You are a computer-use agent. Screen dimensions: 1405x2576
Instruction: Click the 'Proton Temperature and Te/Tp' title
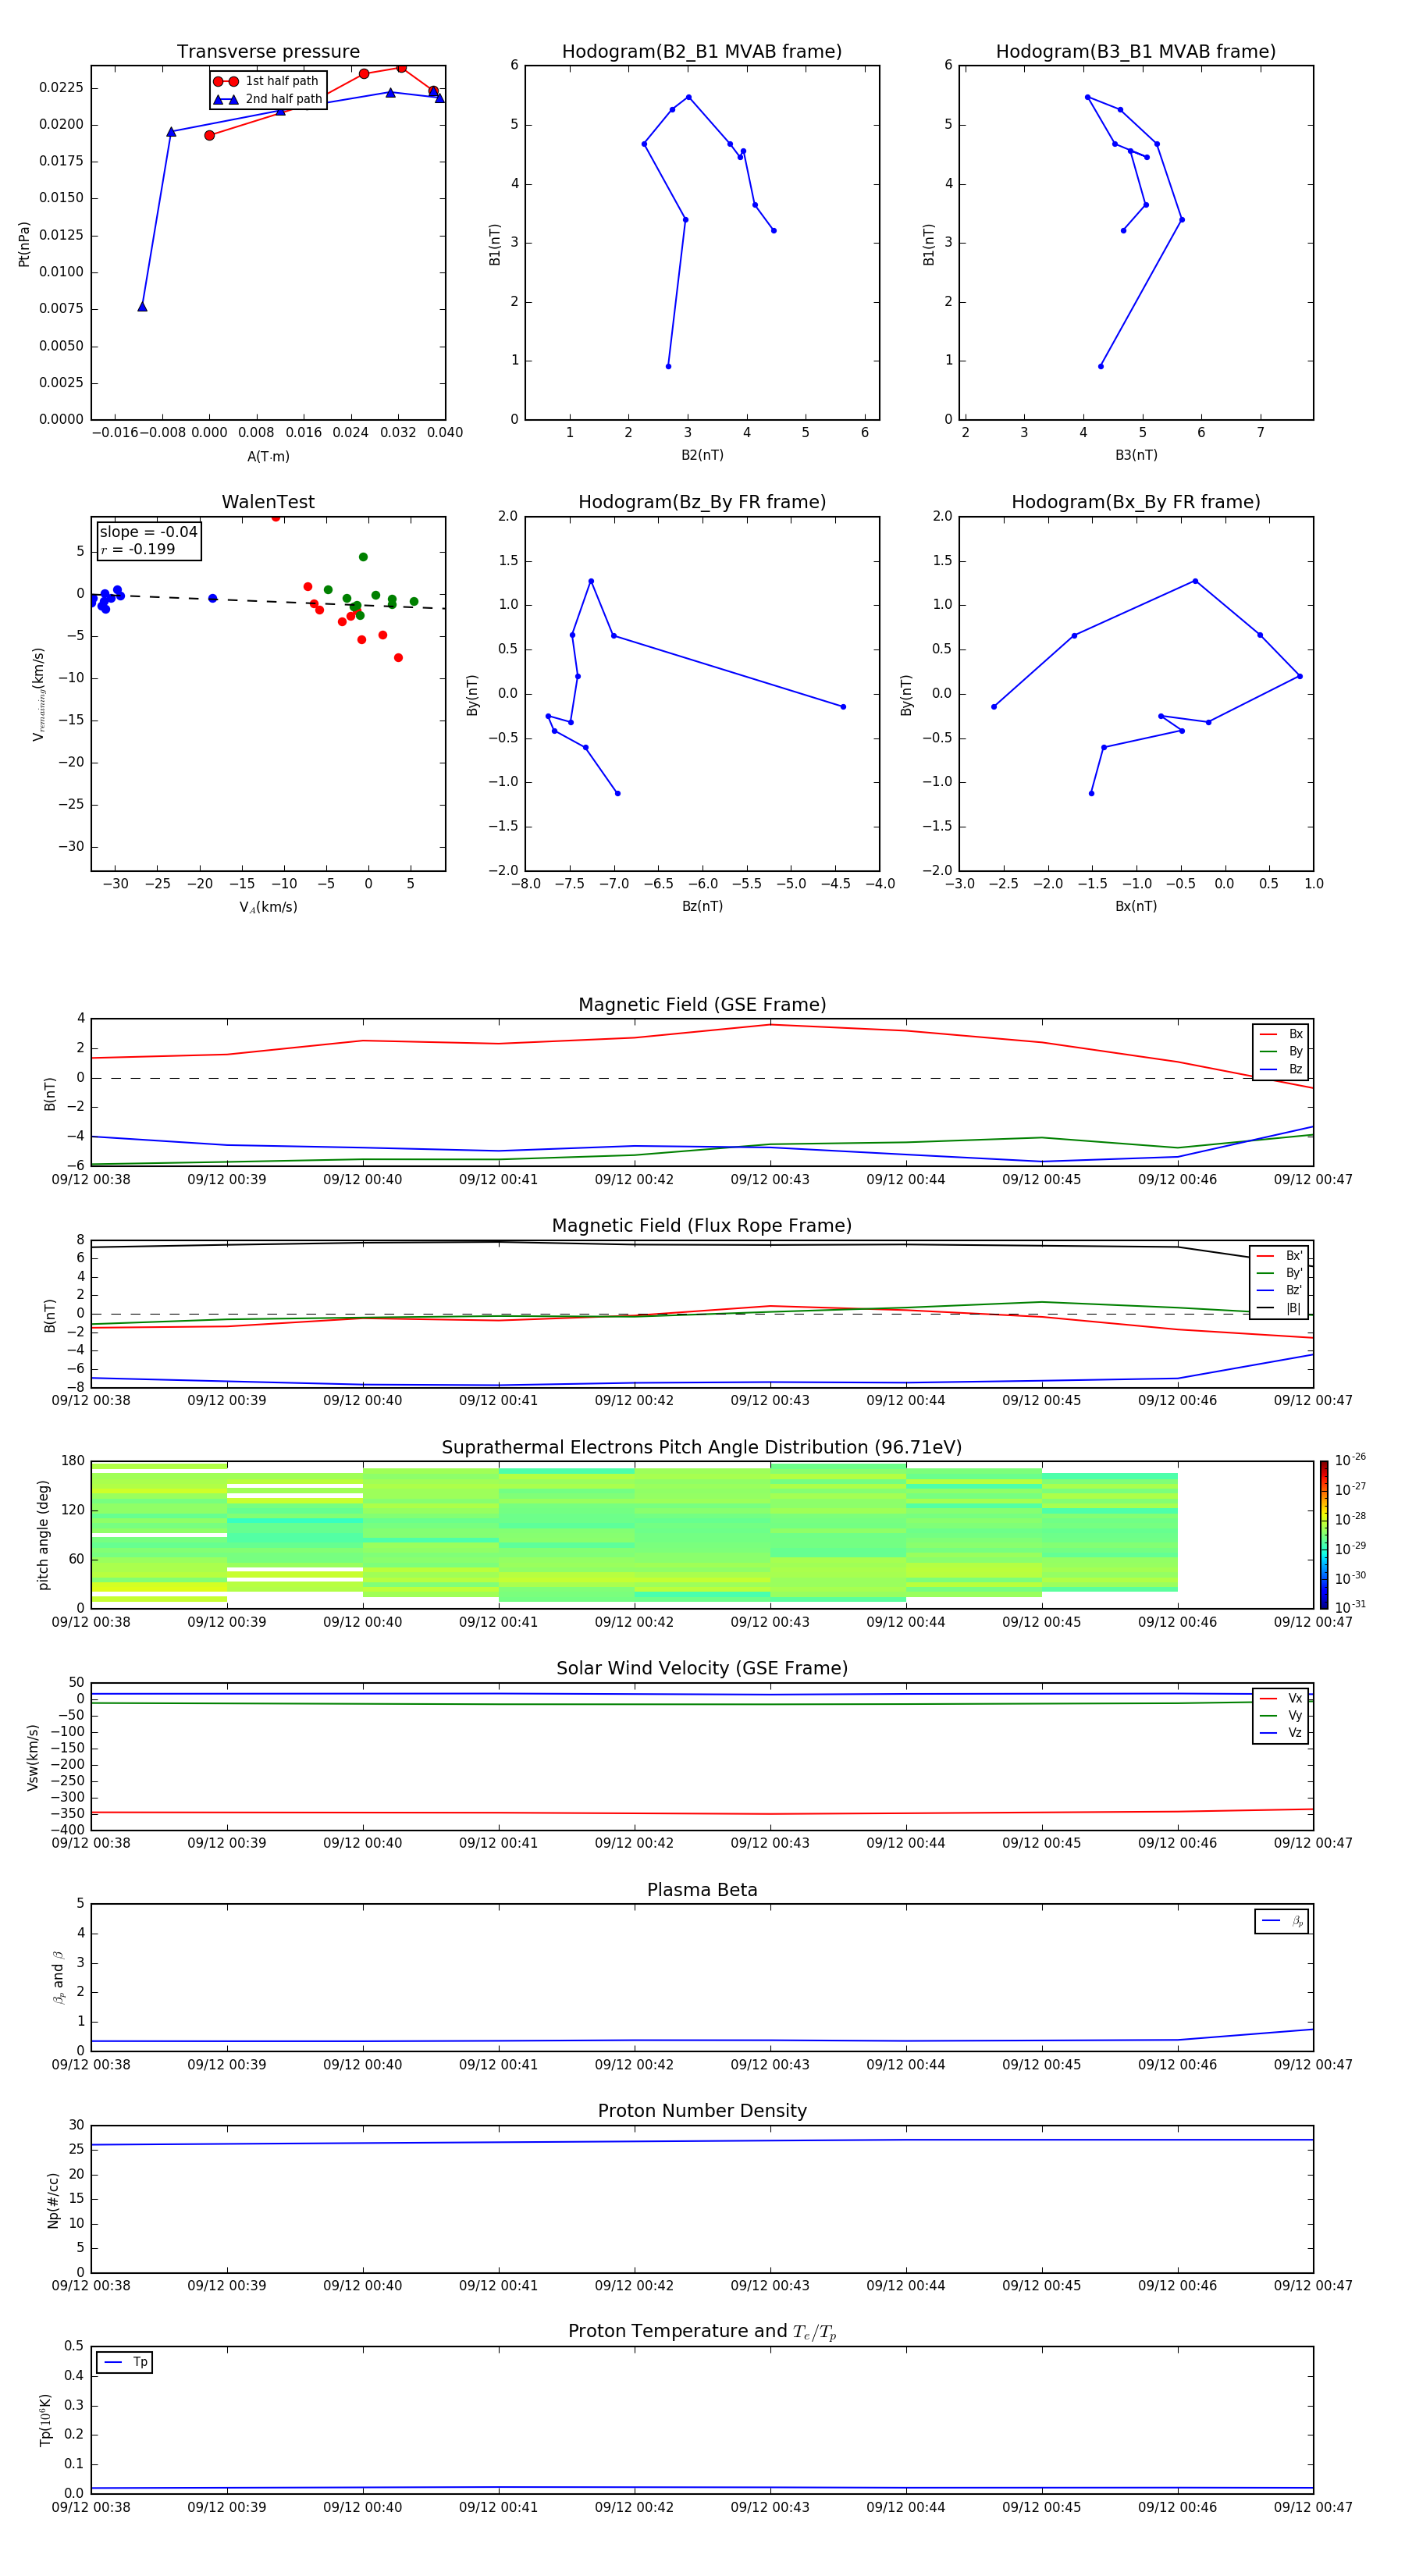(702, 2331)
